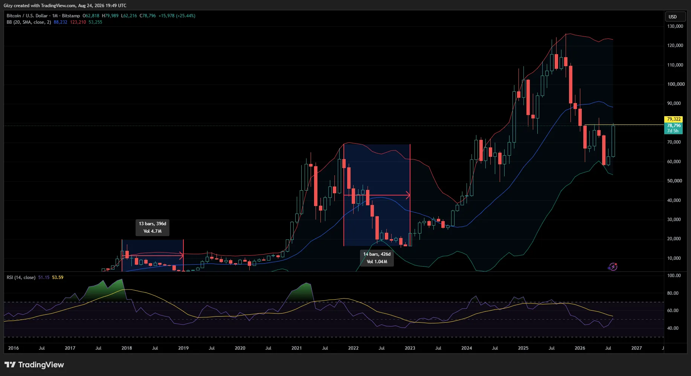The width and height of the screenshot is (691, 376).
Task: Click 70,000 on the price axis
Action: 674,142
